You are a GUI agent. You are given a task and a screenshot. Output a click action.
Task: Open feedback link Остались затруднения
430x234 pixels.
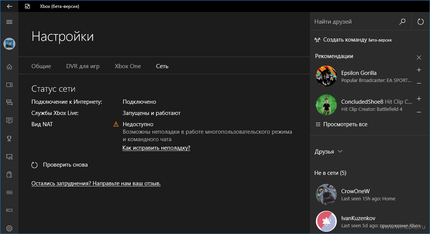pos(96,183)
